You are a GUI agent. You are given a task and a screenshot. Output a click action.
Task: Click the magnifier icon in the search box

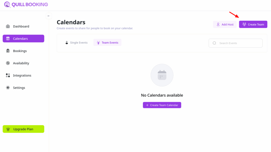coord(214,43)
